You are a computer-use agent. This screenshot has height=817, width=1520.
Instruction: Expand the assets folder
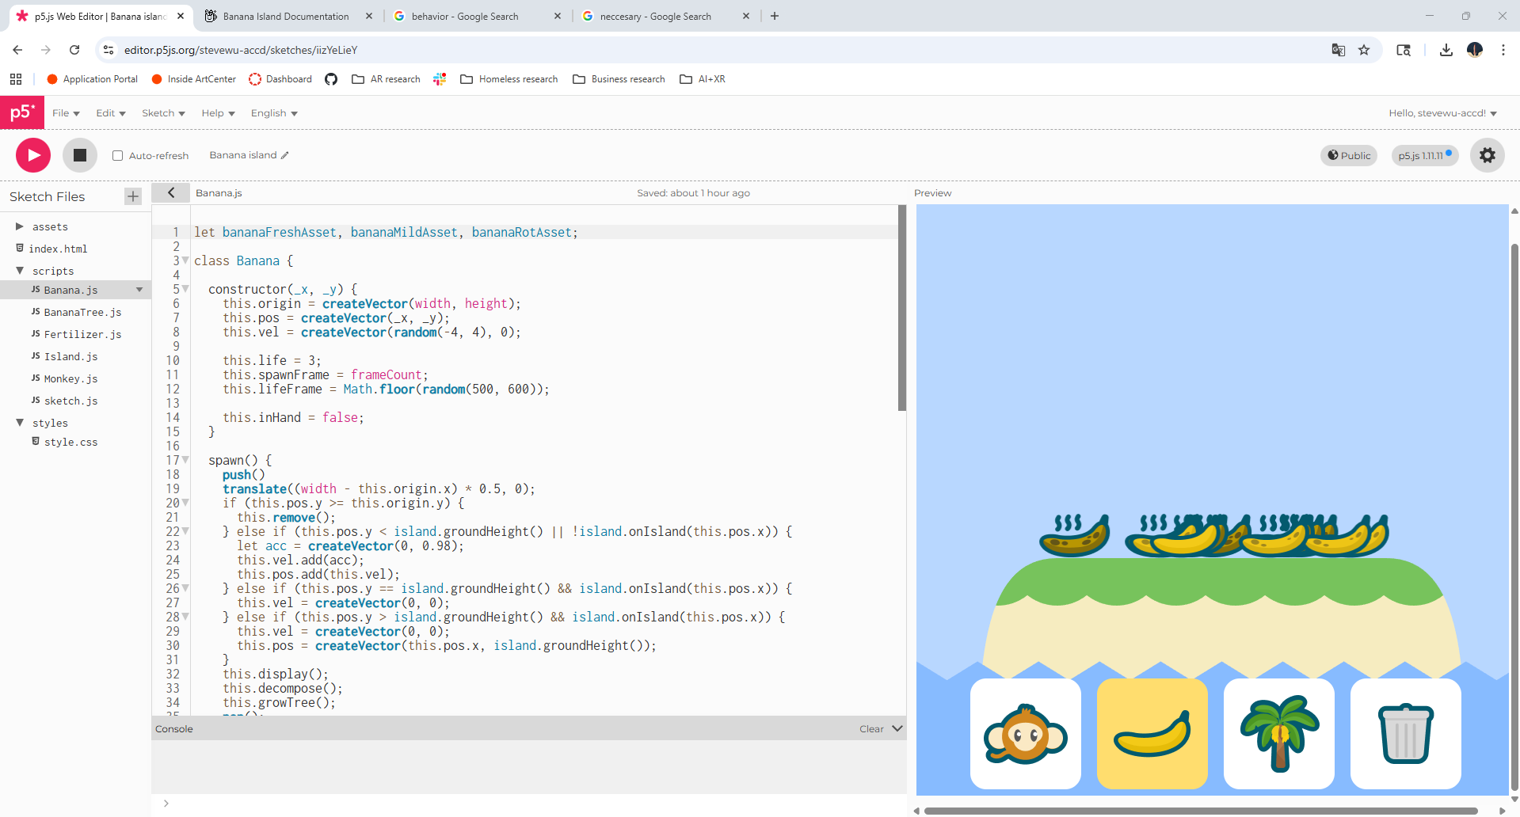21,226
